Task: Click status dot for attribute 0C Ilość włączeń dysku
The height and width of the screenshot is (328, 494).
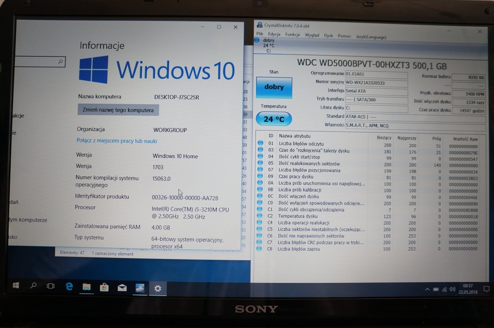Action: coord(260,196)
